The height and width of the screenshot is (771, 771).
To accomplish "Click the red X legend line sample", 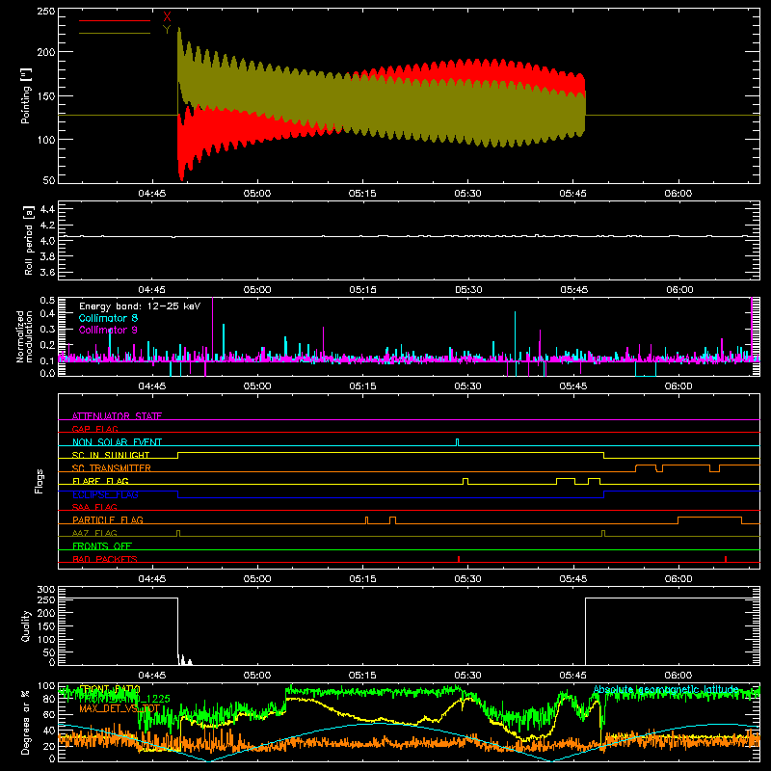I will coord(115,20).
